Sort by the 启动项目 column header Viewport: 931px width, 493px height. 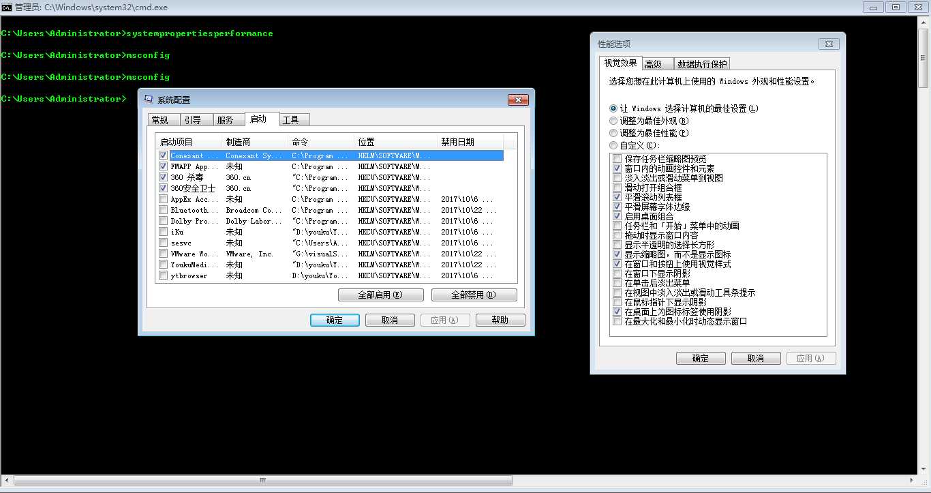pyautogui.click(x=189, y=142)
